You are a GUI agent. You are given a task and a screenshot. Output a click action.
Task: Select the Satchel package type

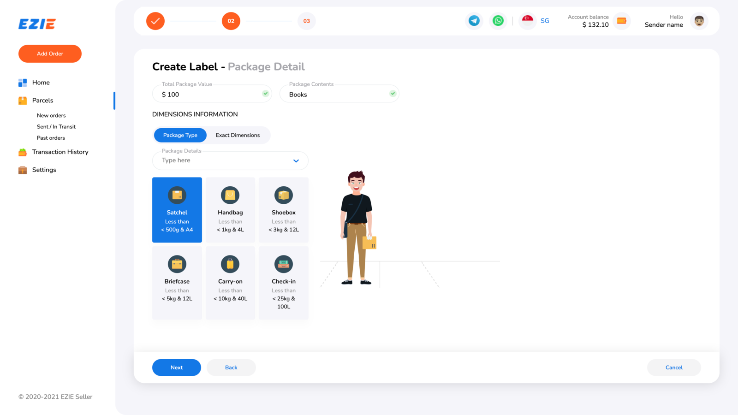pyautogui.click(x=177, y=210)
